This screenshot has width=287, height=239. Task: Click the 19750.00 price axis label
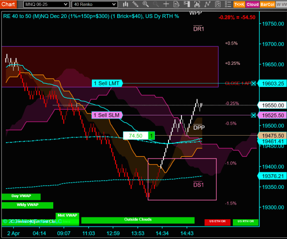[273, 24]
